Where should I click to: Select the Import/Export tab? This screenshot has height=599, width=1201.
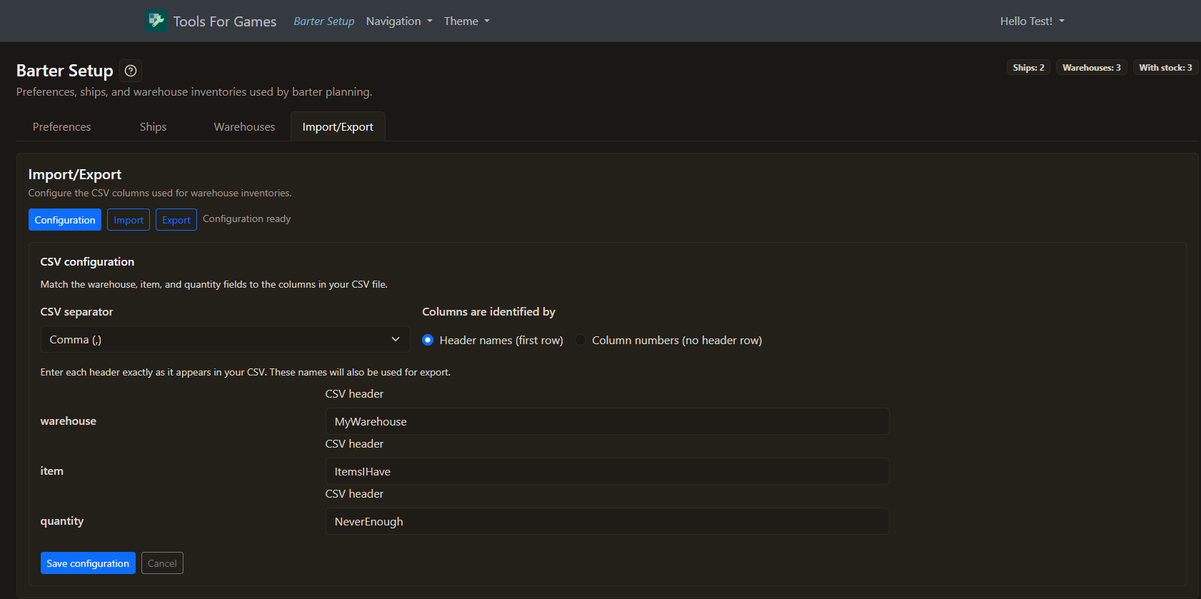pos(338,126)
